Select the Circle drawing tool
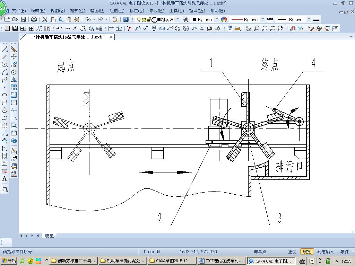This screenshot has width=355, height=266. 5,65
